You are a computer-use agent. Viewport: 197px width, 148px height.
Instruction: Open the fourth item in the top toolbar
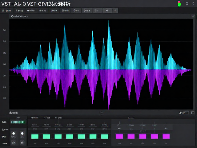point(42,10)
